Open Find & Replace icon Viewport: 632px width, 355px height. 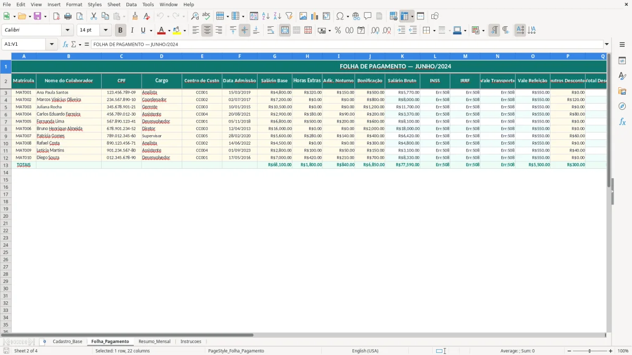point(195,16)
